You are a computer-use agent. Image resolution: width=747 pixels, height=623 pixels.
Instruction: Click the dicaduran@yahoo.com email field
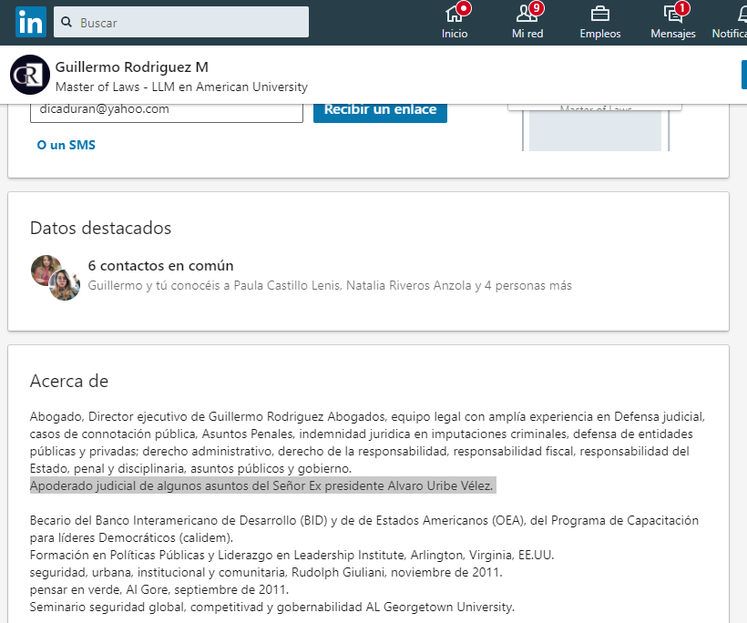pyautogui.click(x=167, y=111)
